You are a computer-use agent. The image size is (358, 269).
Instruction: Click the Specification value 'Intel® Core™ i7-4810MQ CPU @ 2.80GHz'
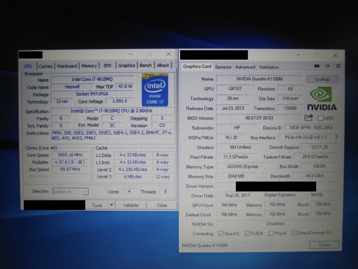[112, 111]
